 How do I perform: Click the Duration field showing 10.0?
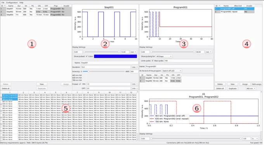click(x=106, y=67)
